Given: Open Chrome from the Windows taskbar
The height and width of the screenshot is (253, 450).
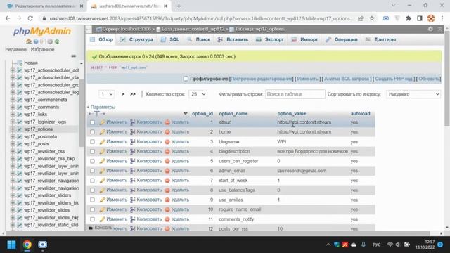Looking at the screenshot, I should coord(27,245).
